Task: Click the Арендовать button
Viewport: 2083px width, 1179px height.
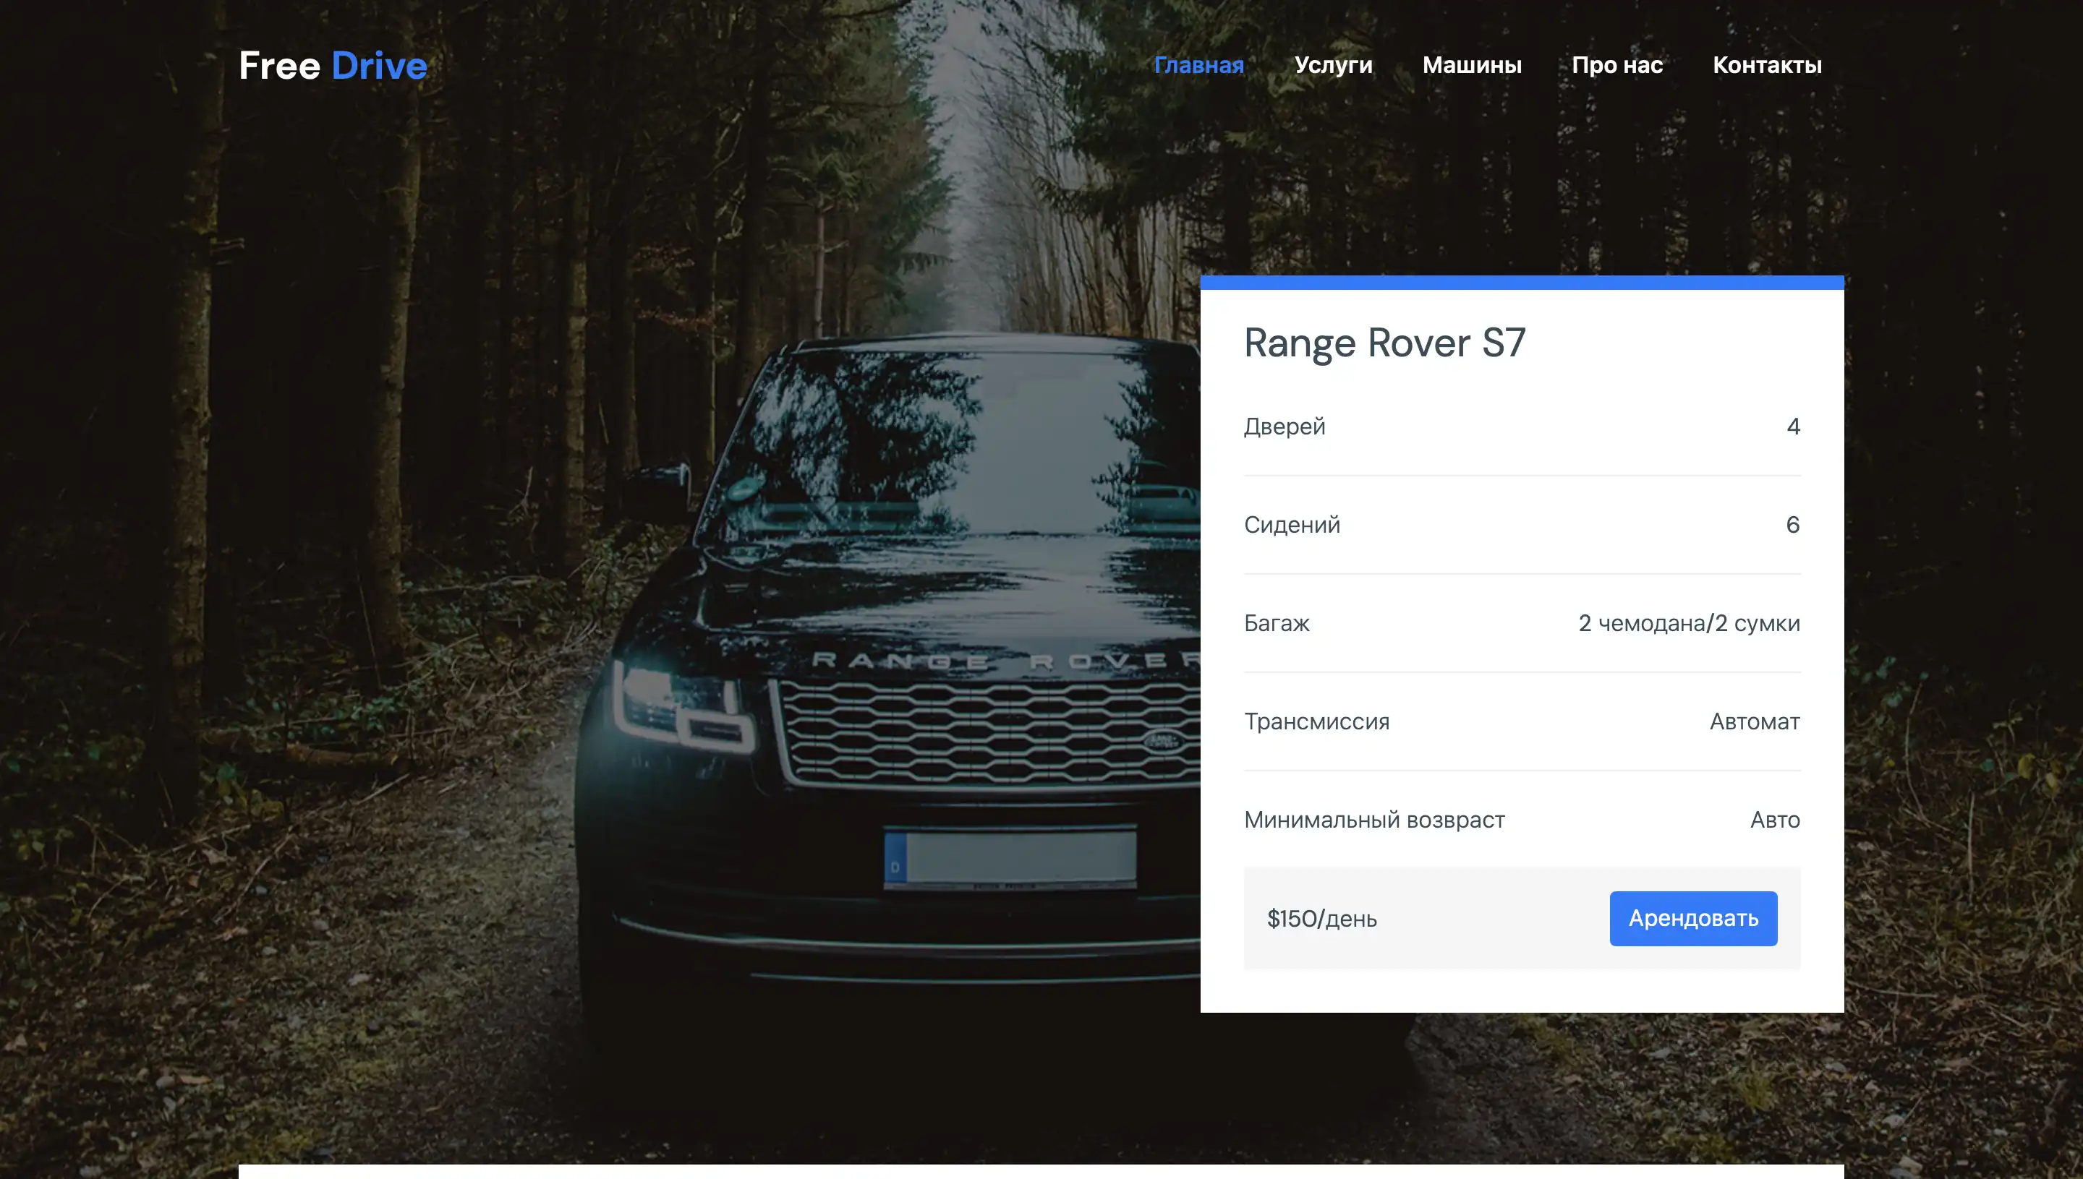Action: point(1692,918)
